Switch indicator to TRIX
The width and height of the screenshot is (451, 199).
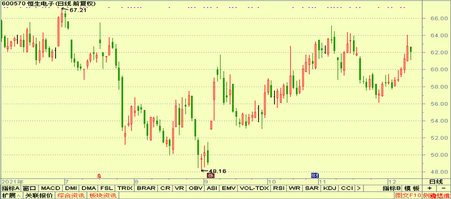pos(125,189)
